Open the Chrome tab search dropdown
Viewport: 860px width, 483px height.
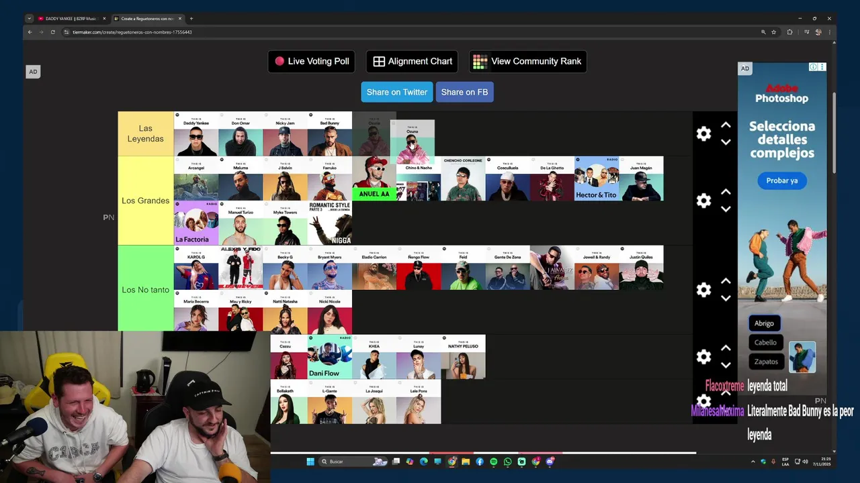tap(29, 19)
